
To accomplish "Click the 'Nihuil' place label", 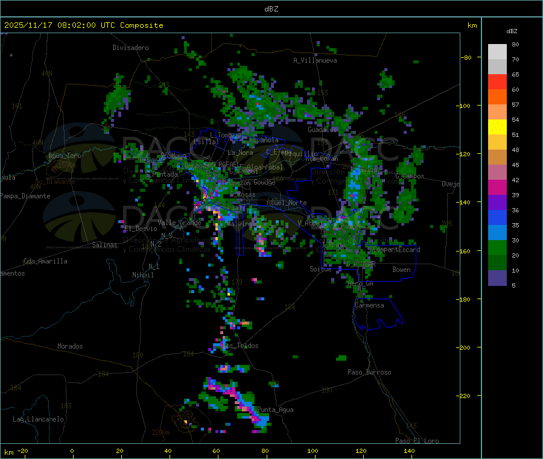I will tap(143, 275).
